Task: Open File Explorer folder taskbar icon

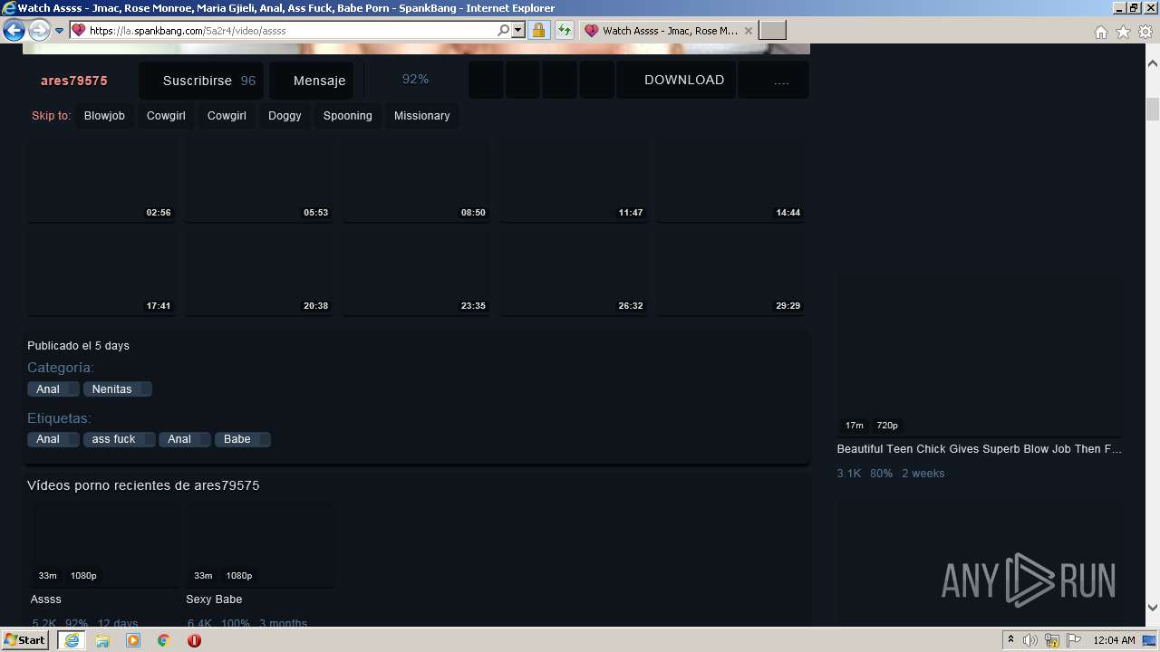Action: tap(102, 640)
